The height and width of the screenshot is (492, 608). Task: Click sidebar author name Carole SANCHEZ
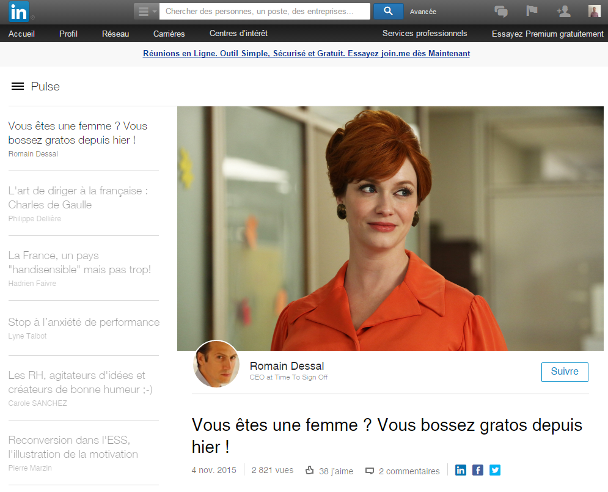(x=38, y=403)
